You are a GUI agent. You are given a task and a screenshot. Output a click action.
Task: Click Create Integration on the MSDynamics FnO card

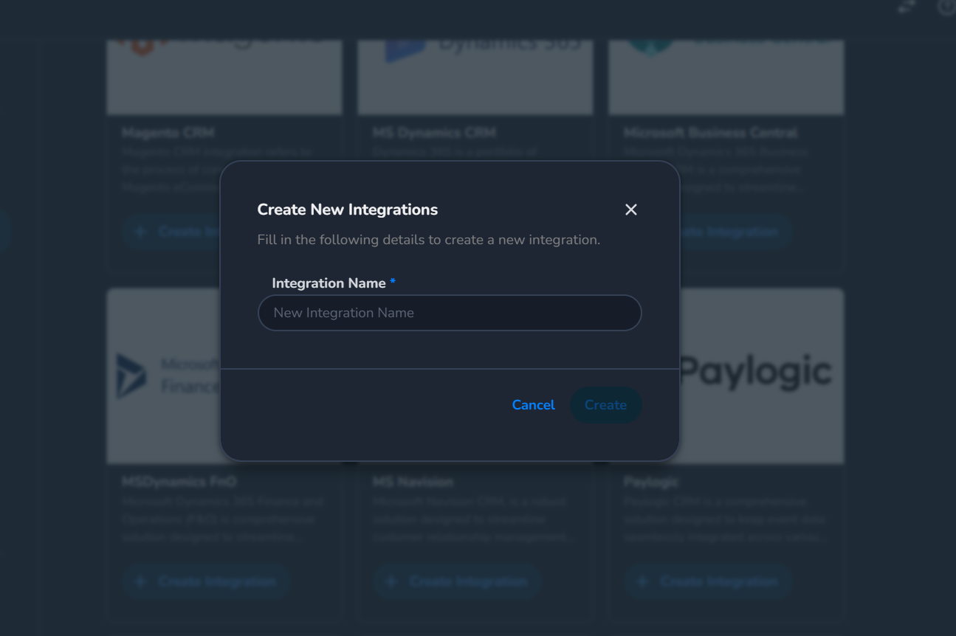(x=207, y=581)
